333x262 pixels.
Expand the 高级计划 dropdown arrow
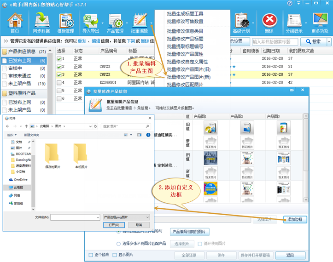(x=253, y=23)
